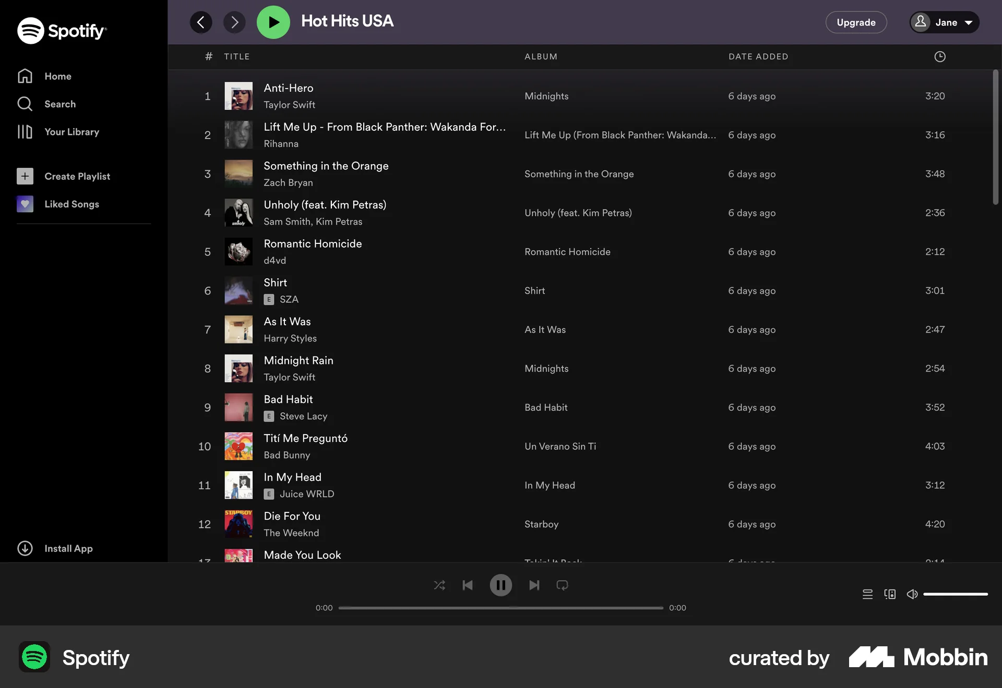Open Your Library in the sidebar
The width and height of the screenshot is (1002, 688).
pos(71,132)
